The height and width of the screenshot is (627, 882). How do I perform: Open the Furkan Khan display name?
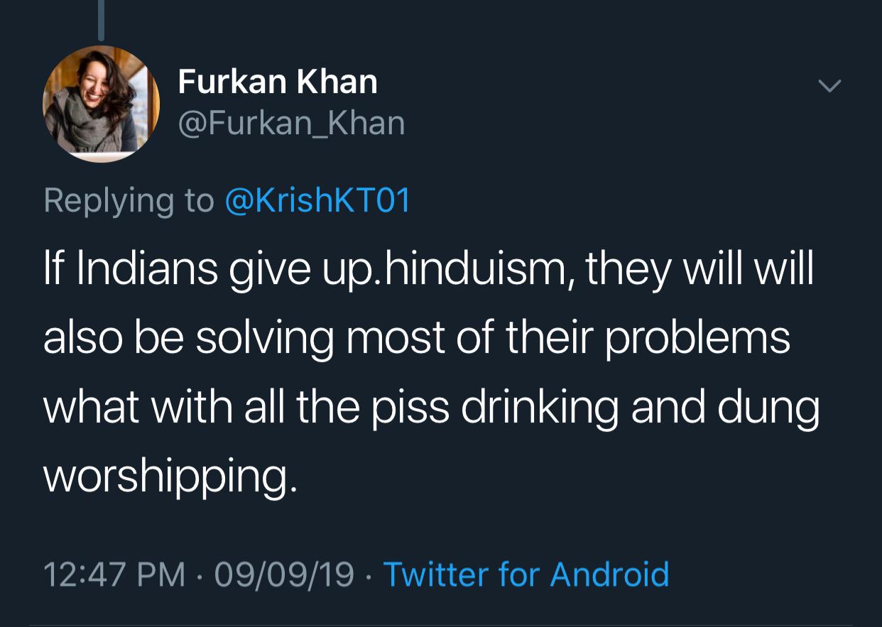point(278,82)
